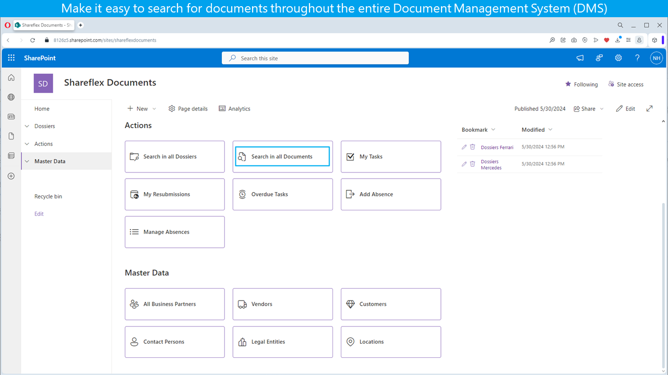Open the Legal Entities tile
The image size is (668, 375).
[282, 342]
